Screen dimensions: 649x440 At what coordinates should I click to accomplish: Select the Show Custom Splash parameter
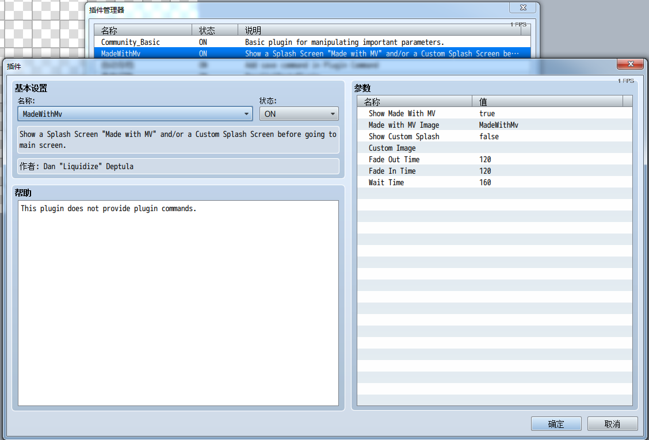pyautogui.click(x=495, y=136)
